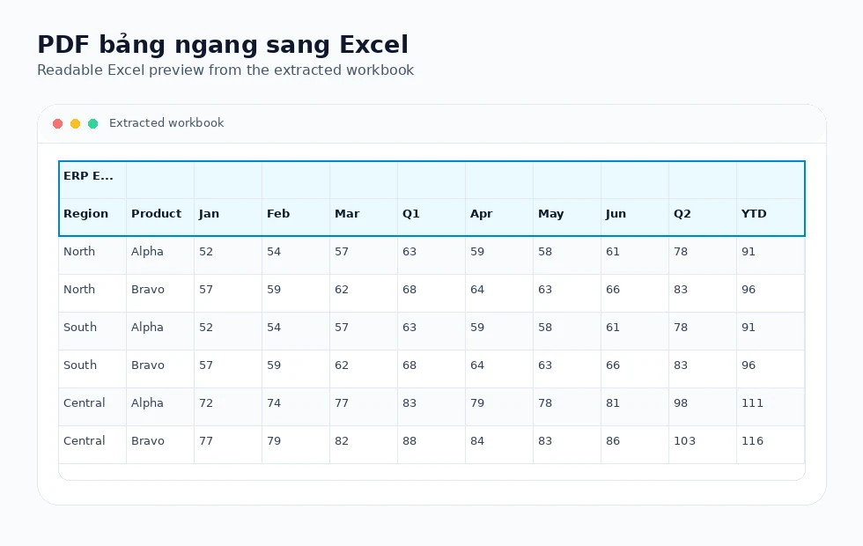Click "Bravo" in the second Central row

pos(148,441)
